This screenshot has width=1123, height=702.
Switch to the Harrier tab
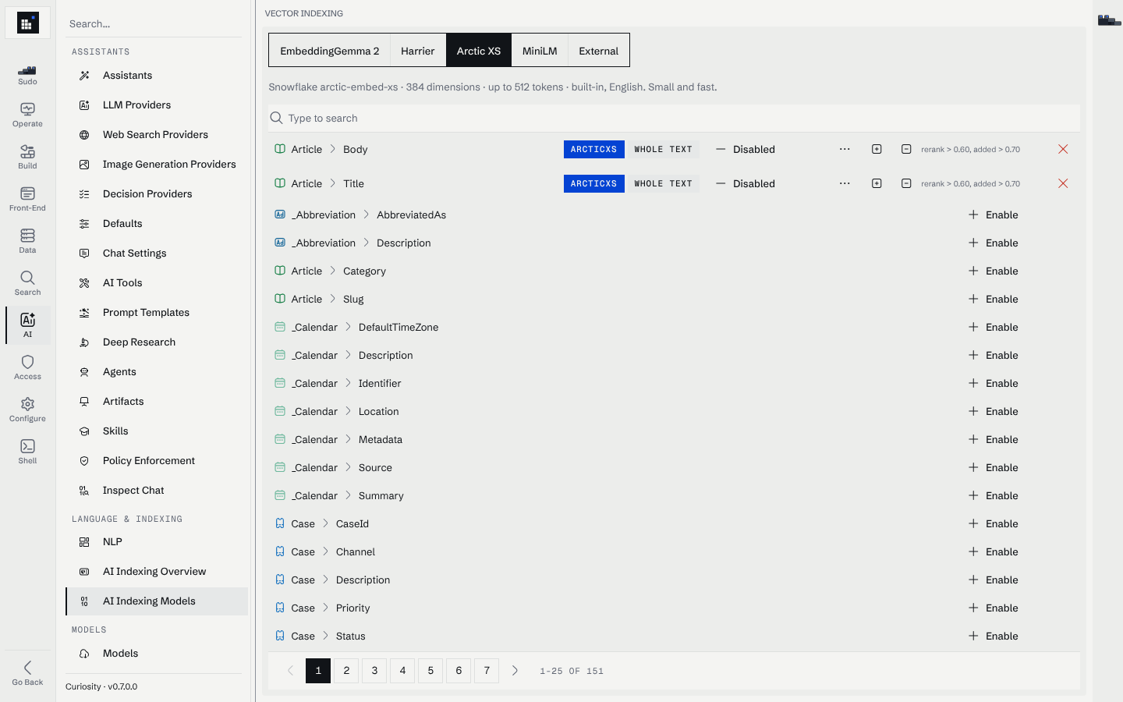418,51
